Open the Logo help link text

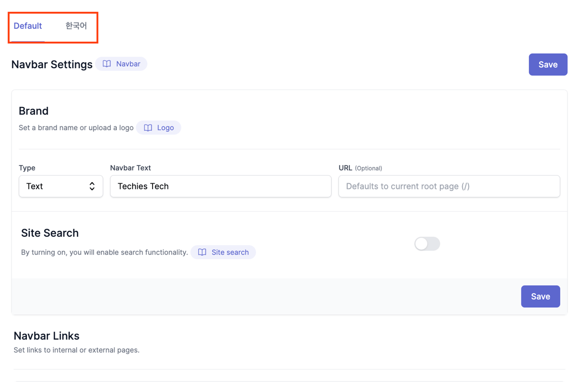[x=165, y=128]
